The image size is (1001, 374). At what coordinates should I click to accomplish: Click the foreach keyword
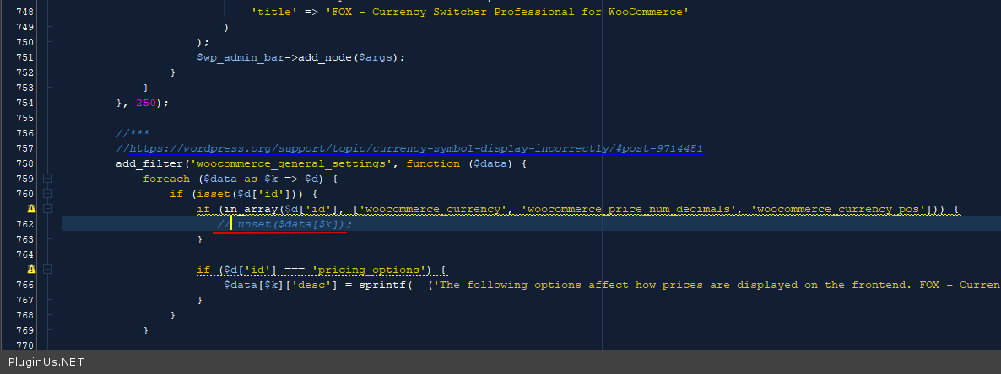[166, 179]
